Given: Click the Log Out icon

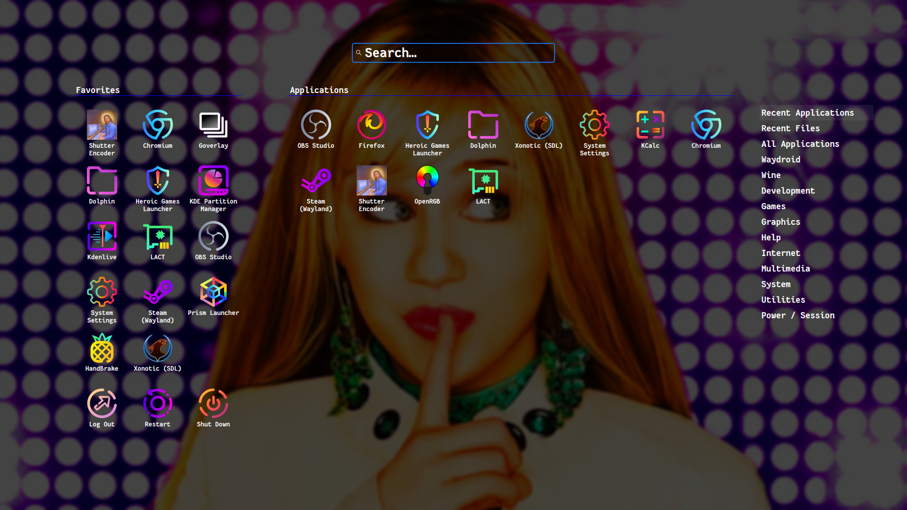Looking at the screenshot, I should (x=102, y=404).
